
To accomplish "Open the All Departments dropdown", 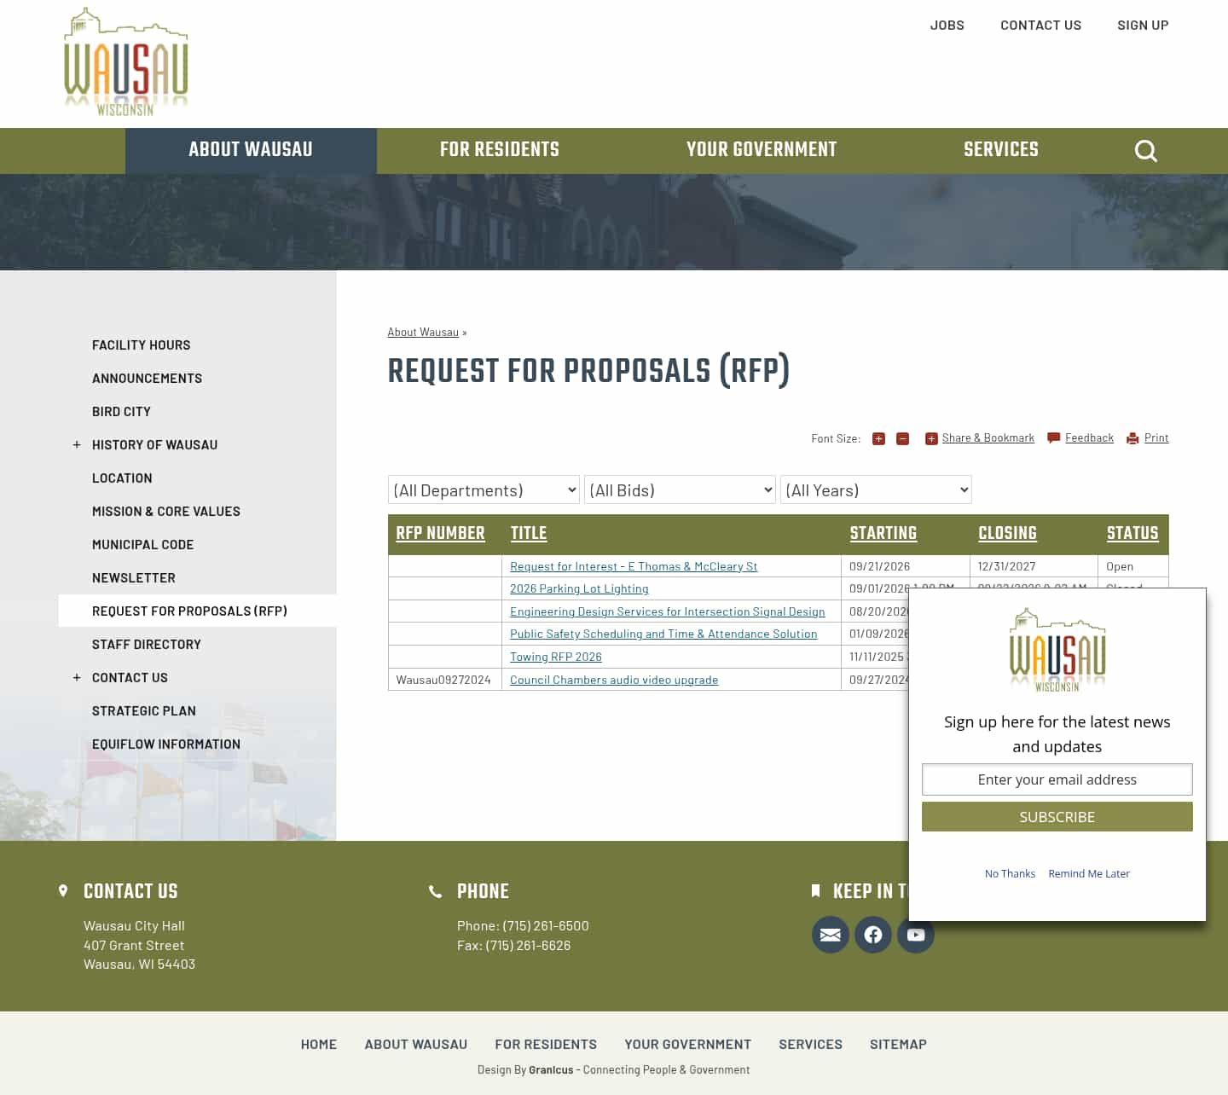I will click(x=484, y=490).
